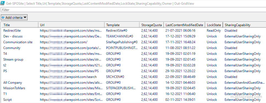This screenshot has height=103, width=266.
Task: Click the TEAMCHANNEL#0 template cell
Action: click(119, 36)
